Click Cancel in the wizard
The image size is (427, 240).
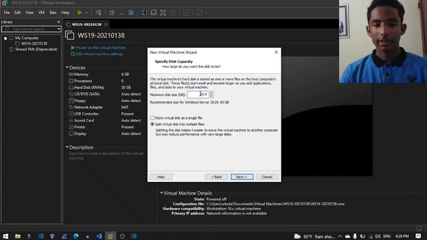267,177
